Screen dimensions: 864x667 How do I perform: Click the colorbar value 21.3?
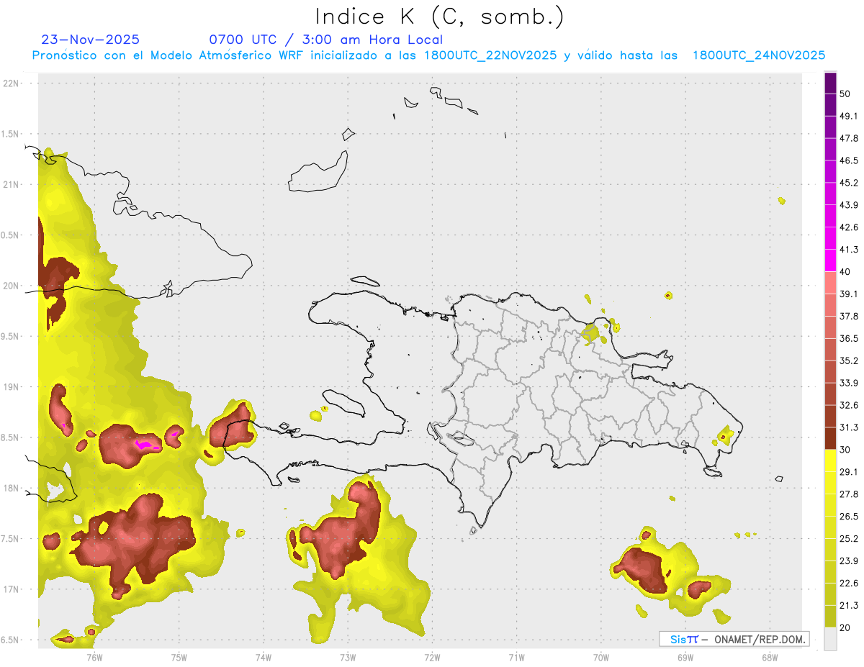[x=850, y=605]
